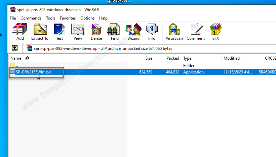Click the 624,560 size value
This screenshot has width=276, height=157.
(x=146, y=72)
